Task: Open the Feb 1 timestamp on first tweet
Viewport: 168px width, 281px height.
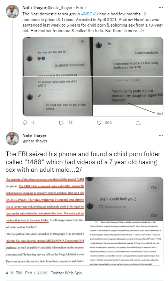Action: pos(81,8)
